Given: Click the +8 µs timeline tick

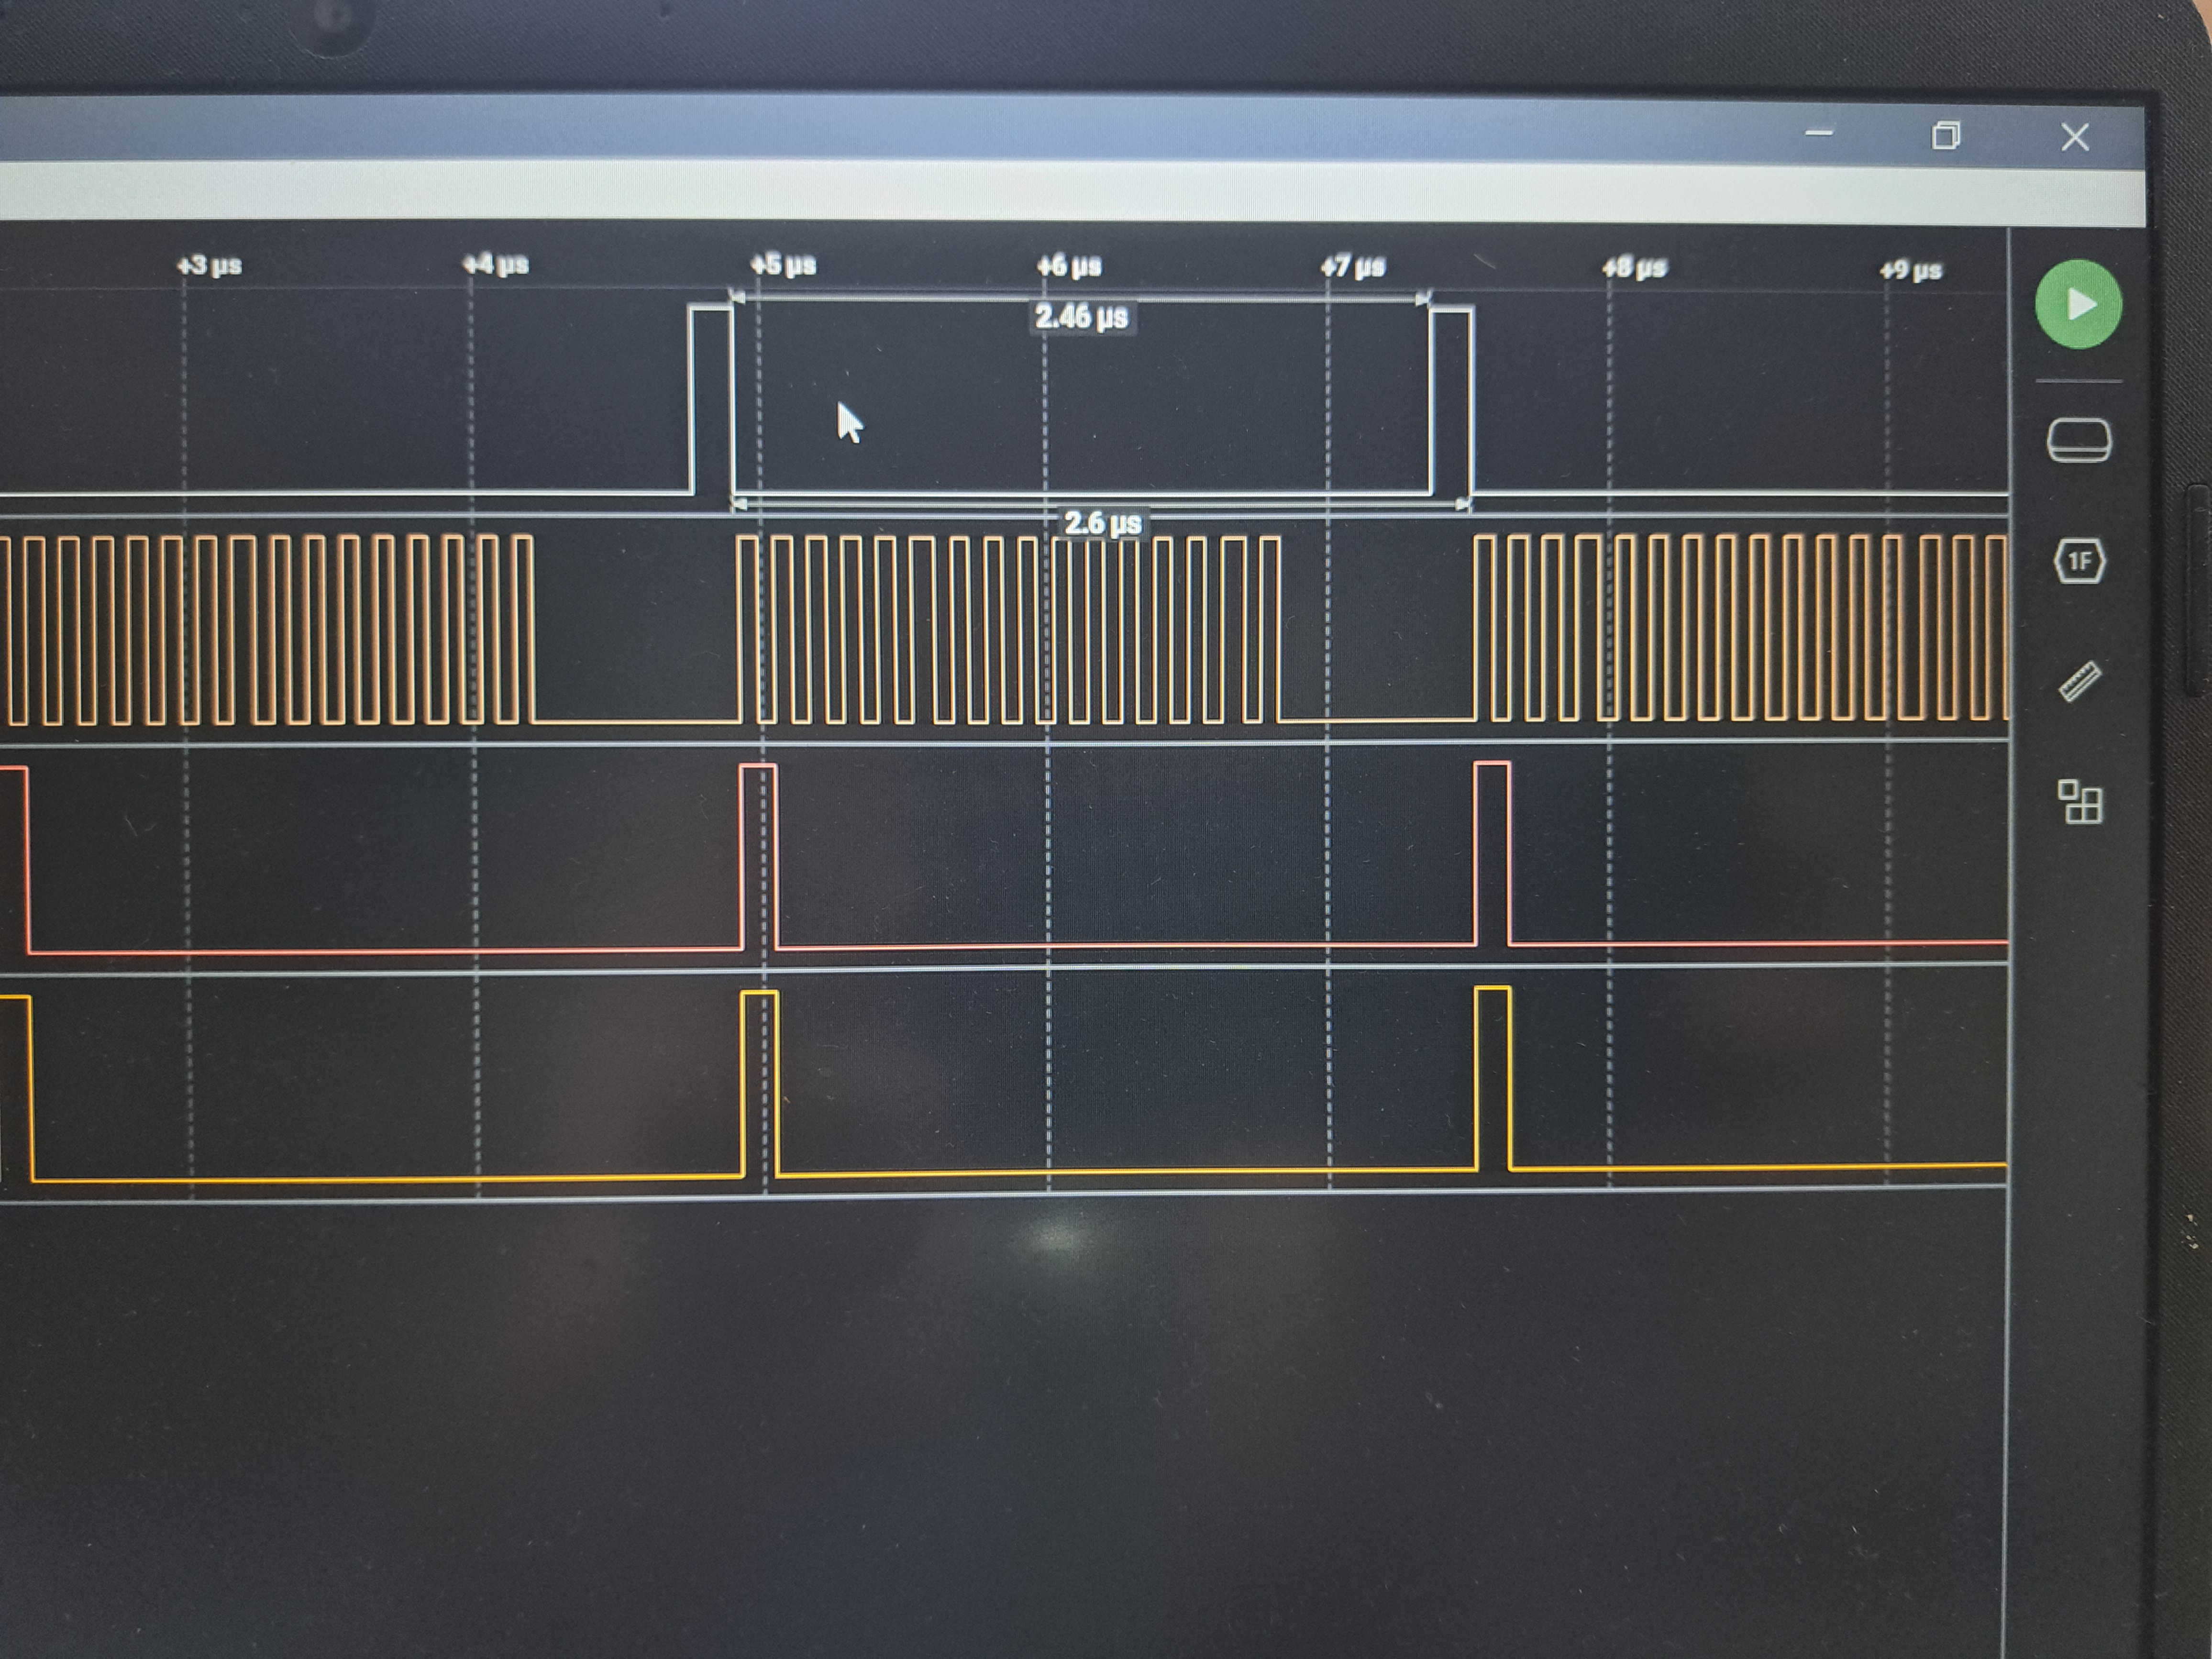Looking at the screenshot, I should (x=1634, y=268).
